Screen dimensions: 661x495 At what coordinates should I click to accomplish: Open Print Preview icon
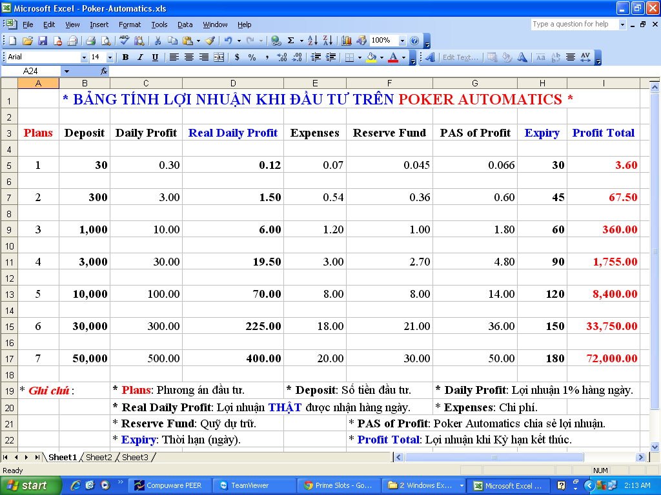tap(106, 41)
